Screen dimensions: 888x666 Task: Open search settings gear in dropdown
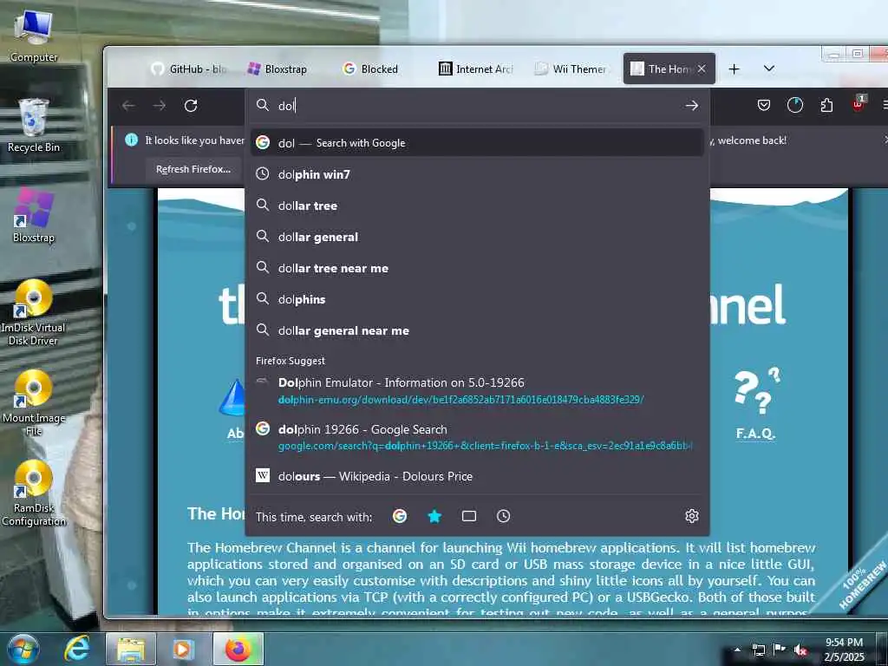[691, 516]
